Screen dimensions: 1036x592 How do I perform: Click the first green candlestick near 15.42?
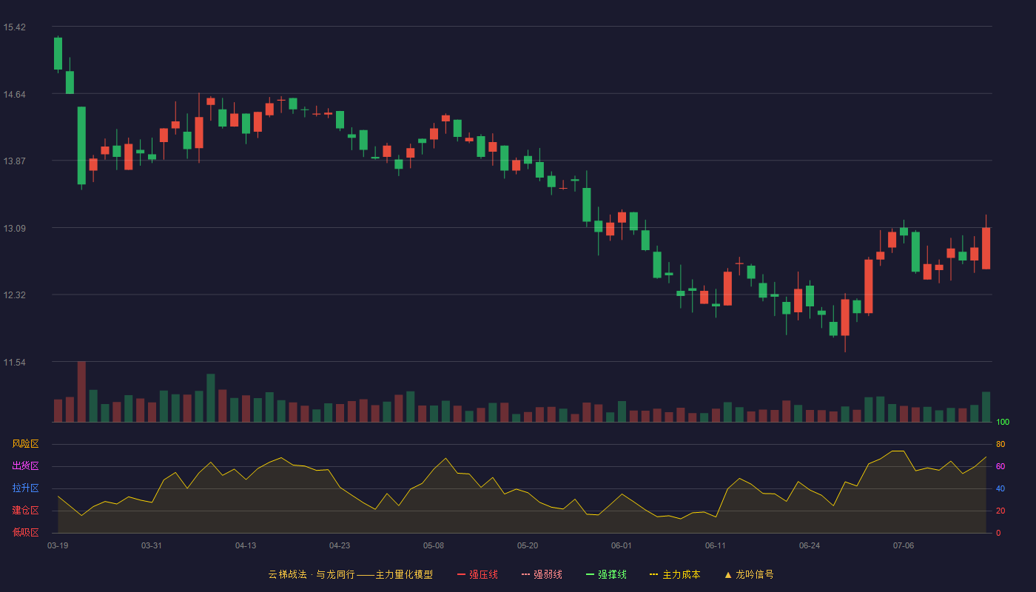58,53
